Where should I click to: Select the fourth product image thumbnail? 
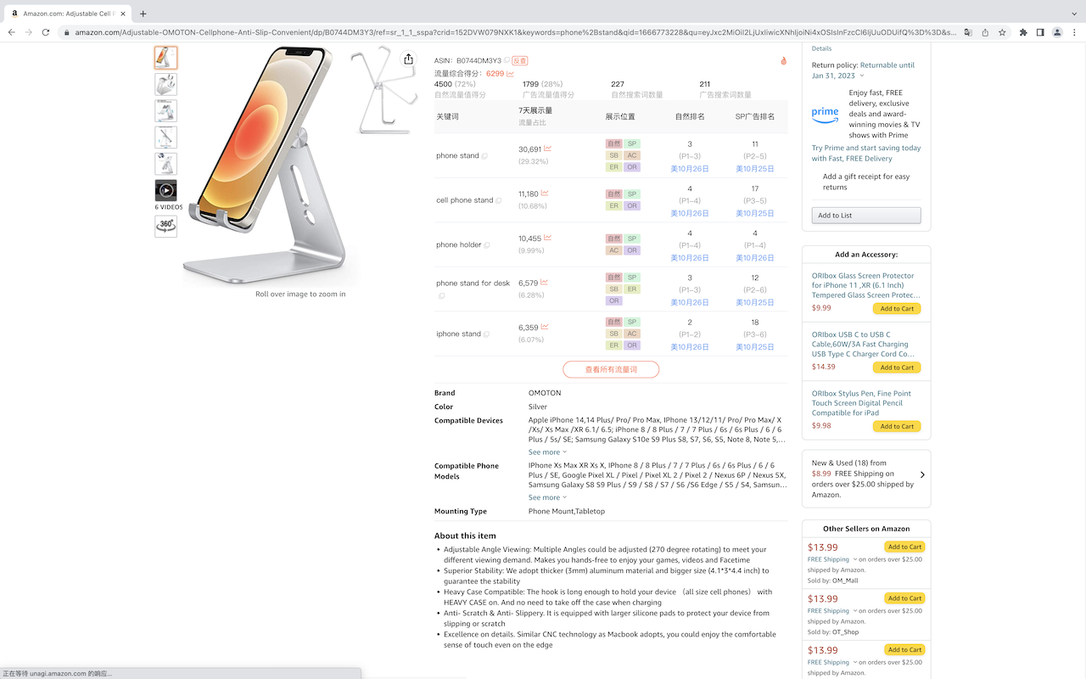[x=165, y=137]
